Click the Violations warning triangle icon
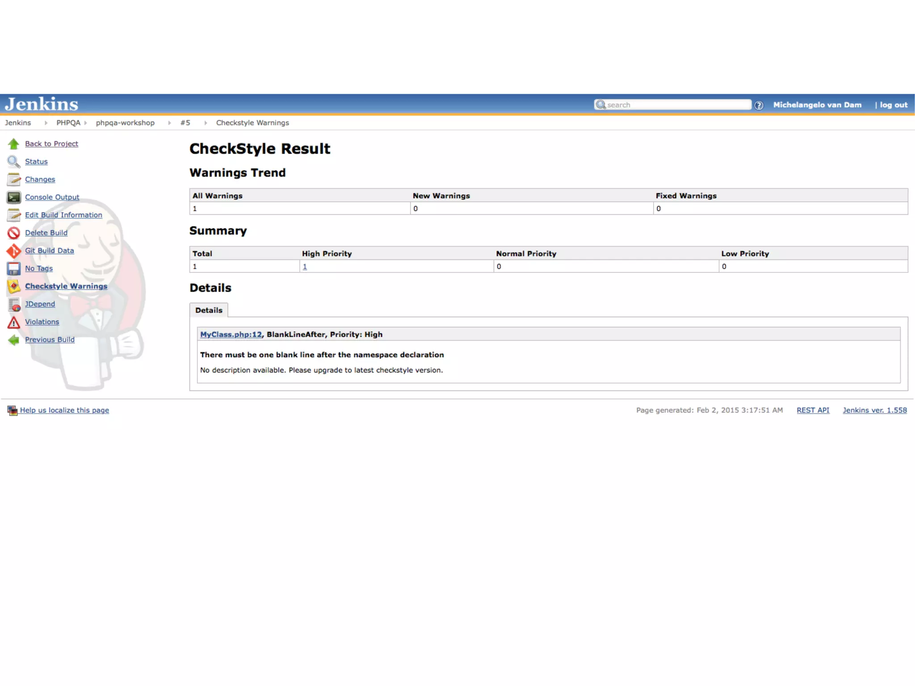The image size is (915, 686). pos(13,322)
